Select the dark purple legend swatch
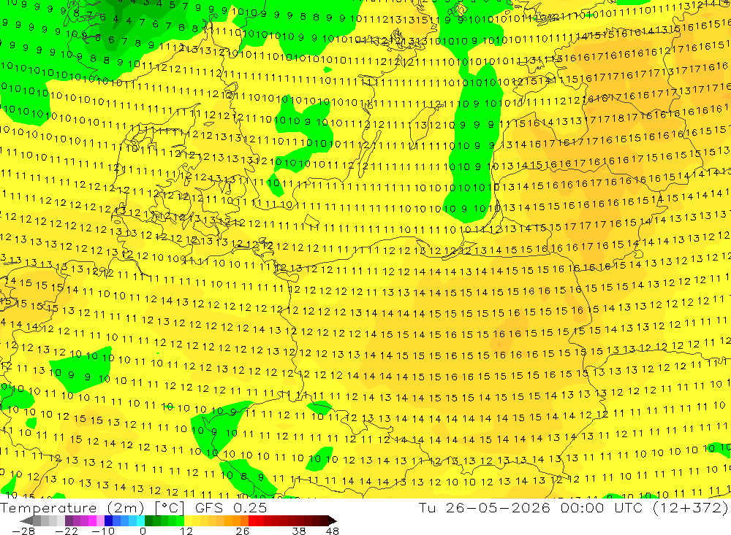Viewport: 731px width, 535px height. pos(69,520)
